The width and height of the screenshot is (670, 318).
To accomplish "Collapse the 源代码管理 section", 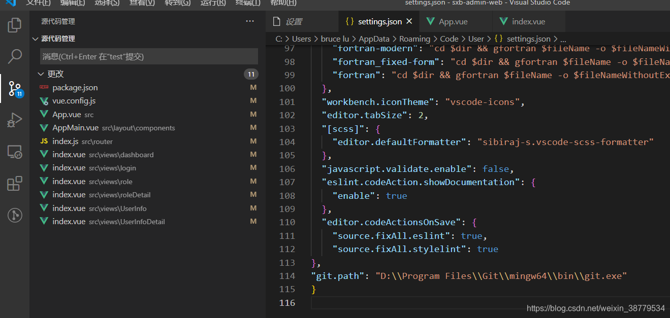I will tap(35, 39).
